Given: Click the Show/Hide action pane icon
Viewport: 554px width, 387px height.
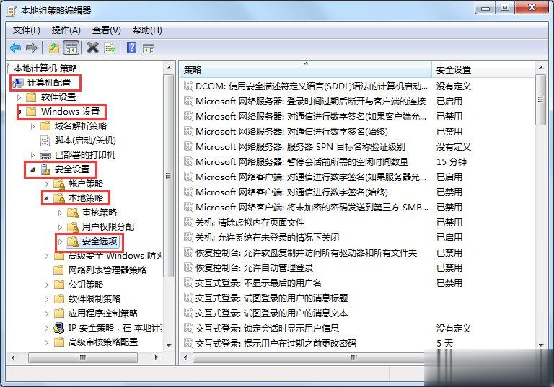Looking at the screenshot, I should pos(149,48).
